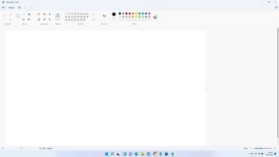Screen dimensions: 279x157
Task: Expand the Rotate dropdown arrow
Action: (32, 14)
